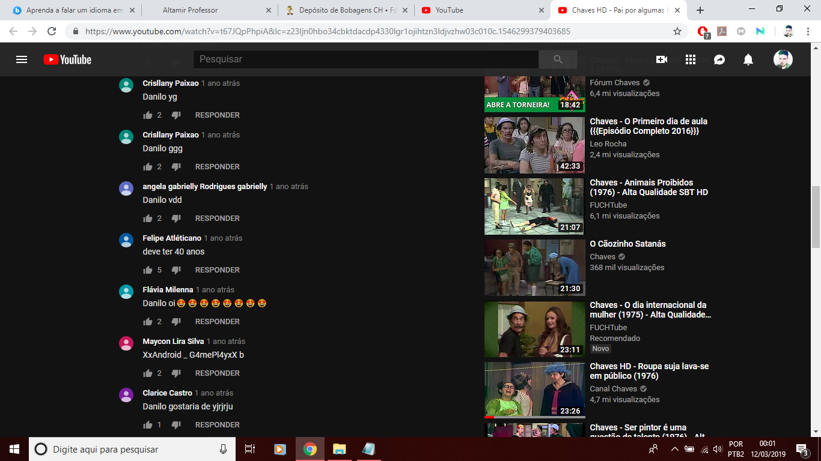The width and height of the screenshot is (821, 461).
Task: Open "O Cãozinho Satanás" video thumbnail
Action: click(x=534, y=268)
